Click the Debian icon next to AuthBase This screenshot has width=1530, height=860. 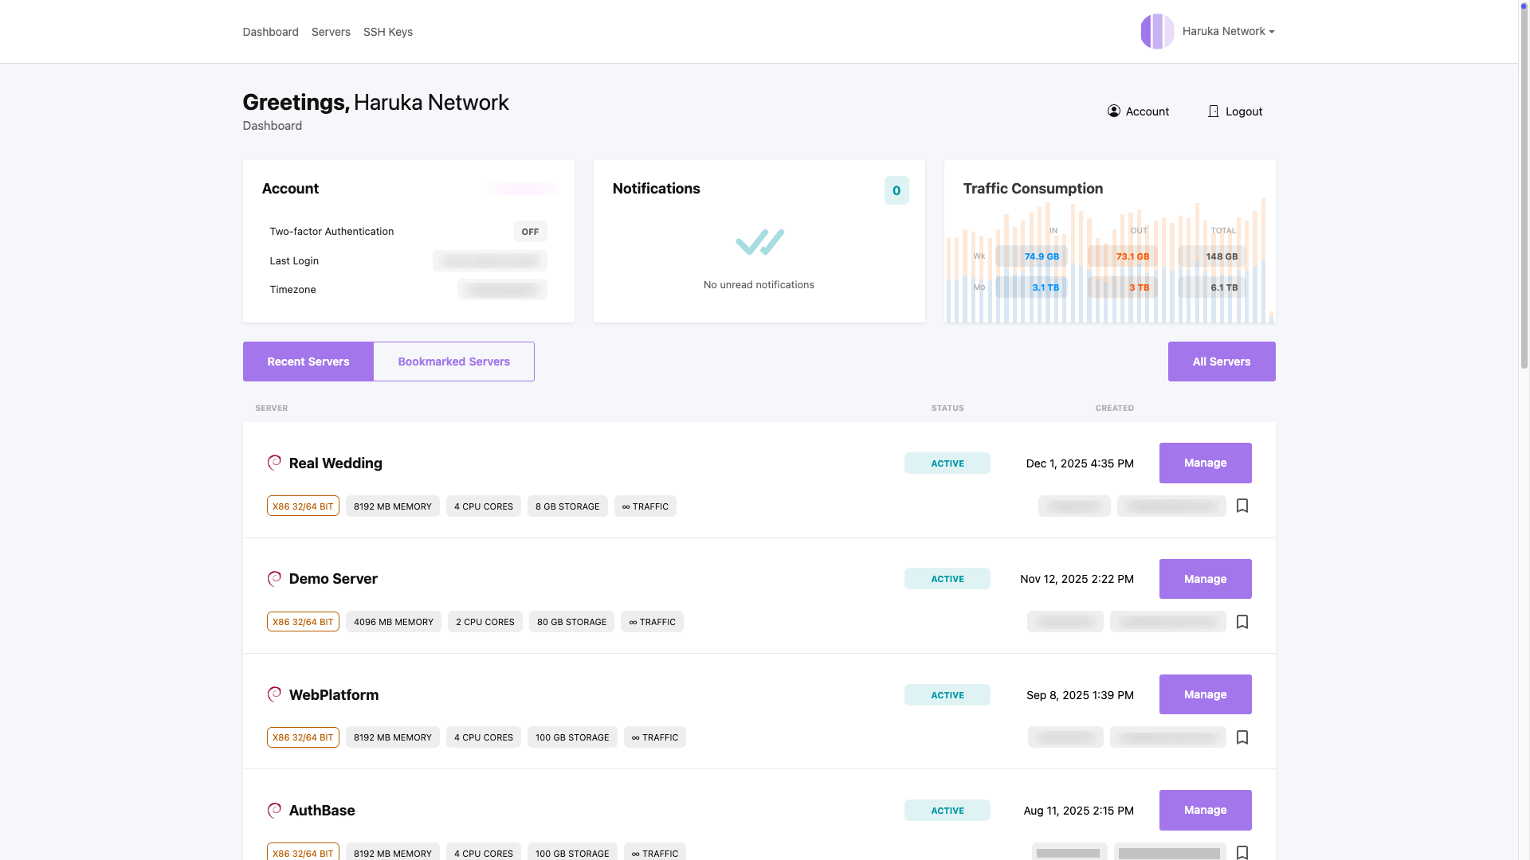click(x=274, y=810)
